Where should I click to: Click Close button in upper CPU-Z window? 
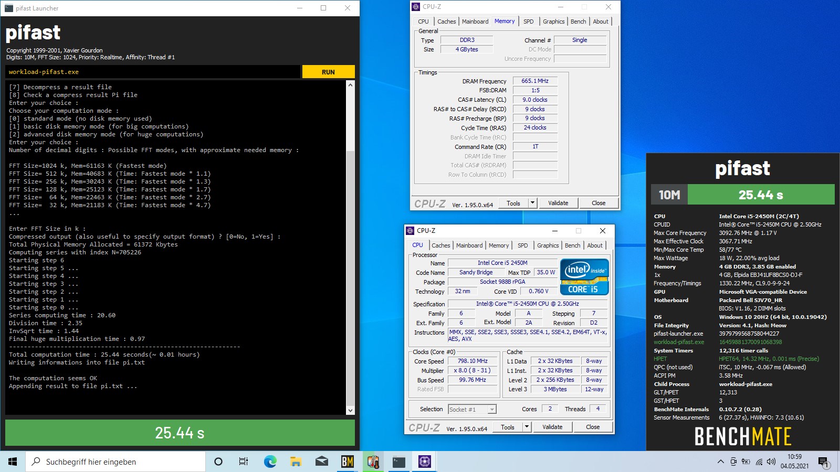598,203
